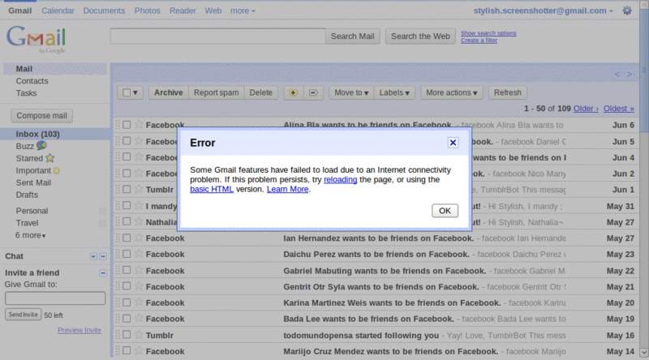Viewport: 649px width, 360px height.
Task: Star the Daichu Perez Facebook message
Action: [x=139, y=254]
